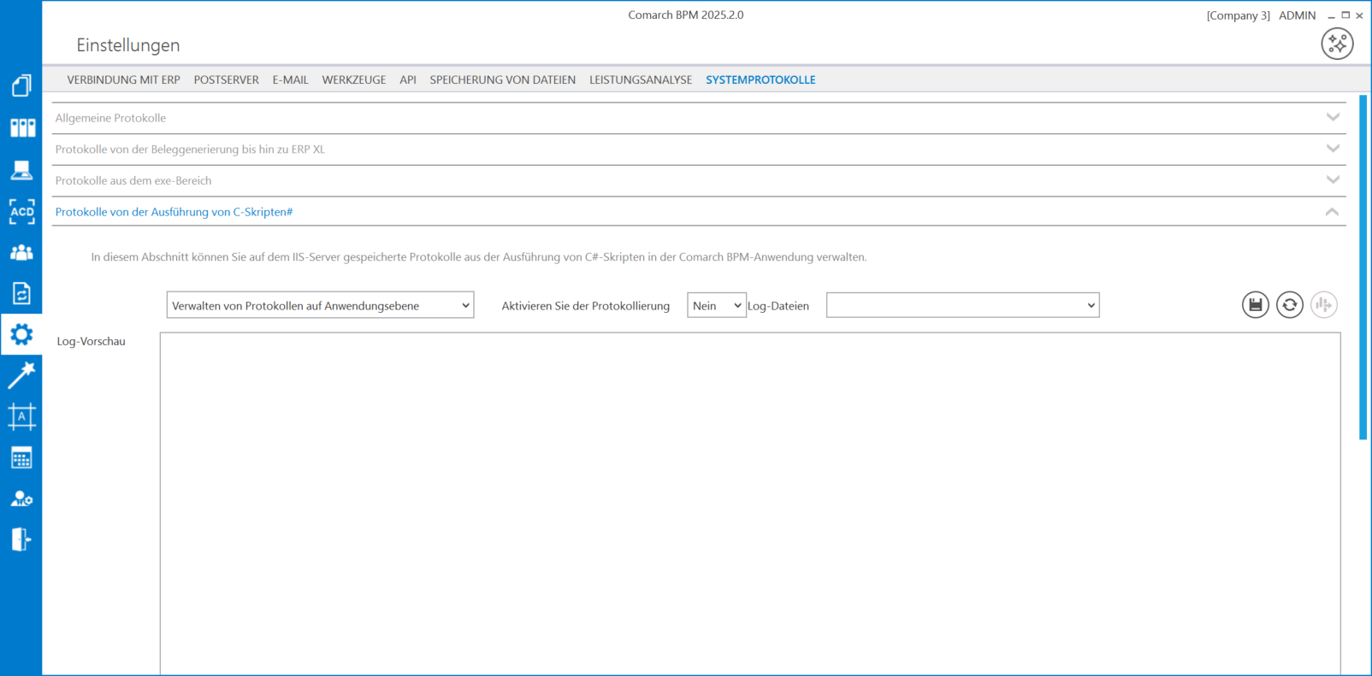This screenshot has width=1372, height=676.
Task: Click the sparkle stars icon at top right
Action: click(1337, 44)
